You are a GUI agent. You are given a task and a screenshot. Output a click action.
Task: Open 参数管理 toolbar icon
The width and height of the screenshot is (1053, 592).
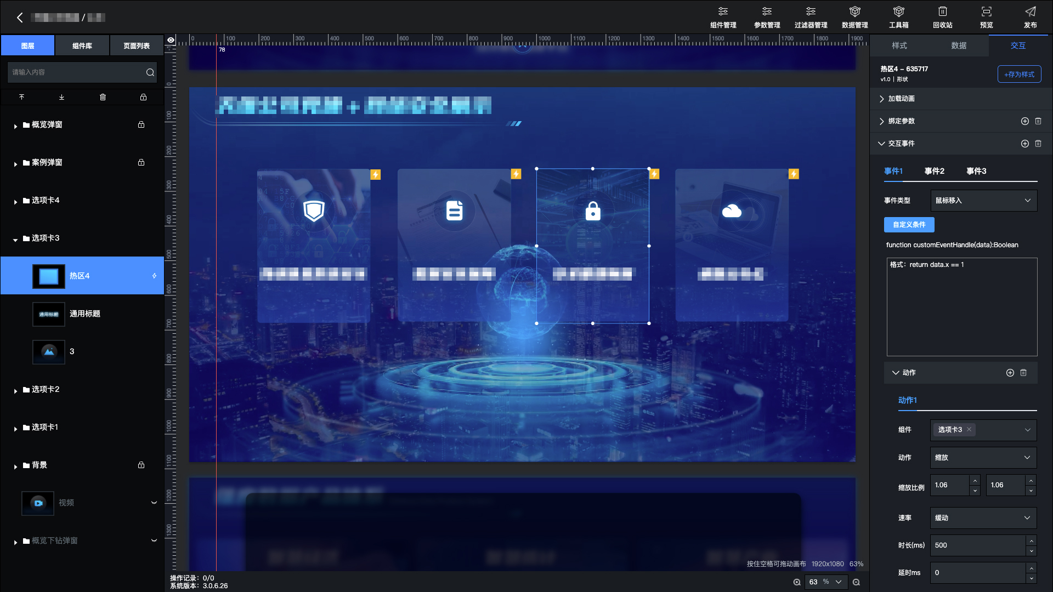click(x=767, y=18)
